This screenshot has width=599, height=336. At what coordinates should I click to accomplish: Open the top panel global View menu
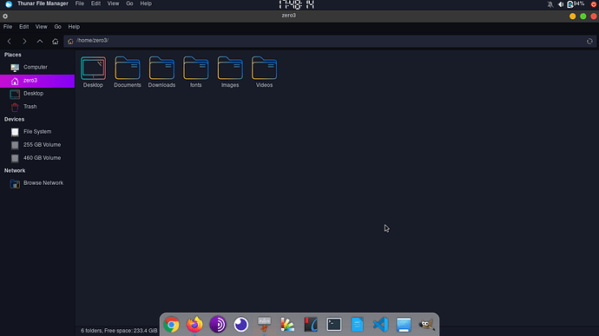click(113, 3)
